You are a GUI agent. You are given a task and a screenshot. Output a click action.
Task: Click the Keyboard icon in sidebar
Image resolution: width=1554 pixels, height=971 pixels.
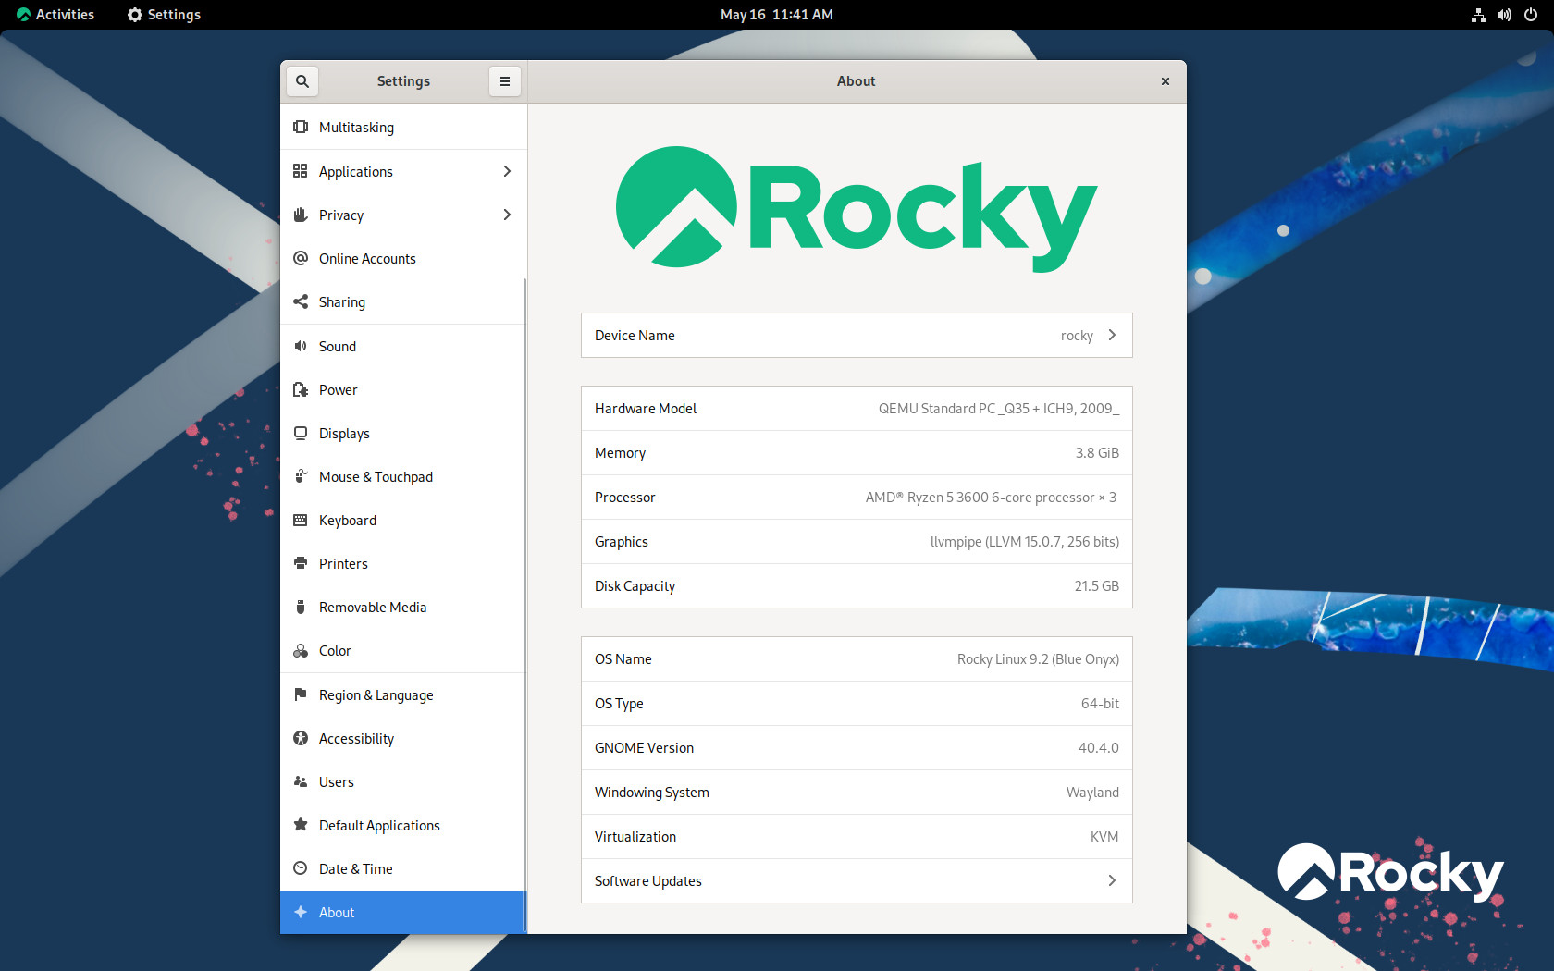point(300,520)
